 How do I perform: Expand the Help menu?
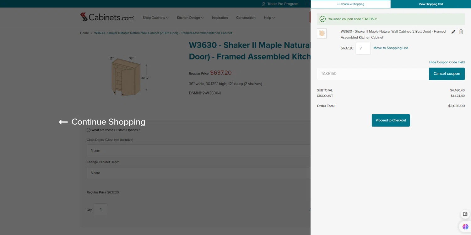tap(269, 18)
